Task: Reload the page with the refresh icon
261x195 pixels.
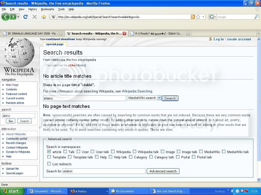Action: tap(25, 17)
